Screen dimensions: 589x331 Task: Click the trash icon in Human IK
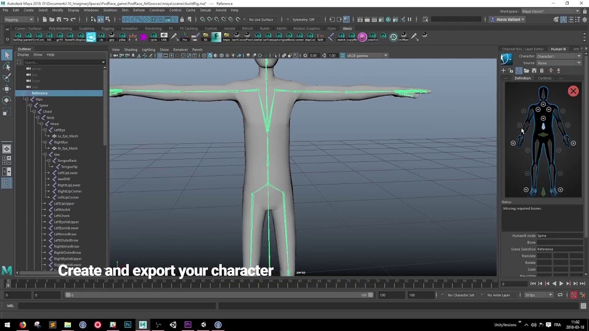542,70
